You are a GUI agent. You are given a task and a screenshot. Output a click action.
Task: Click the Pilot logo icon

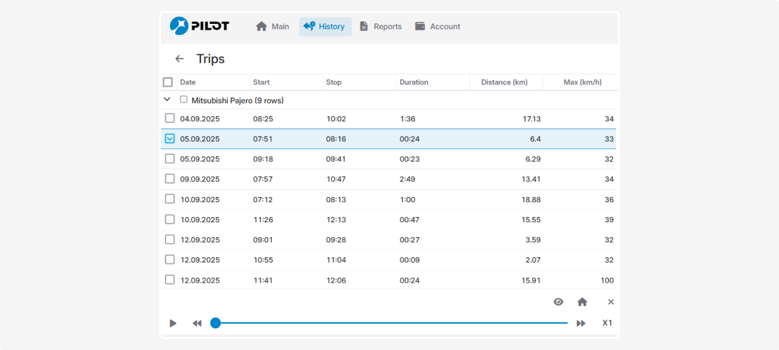(179, 26)
